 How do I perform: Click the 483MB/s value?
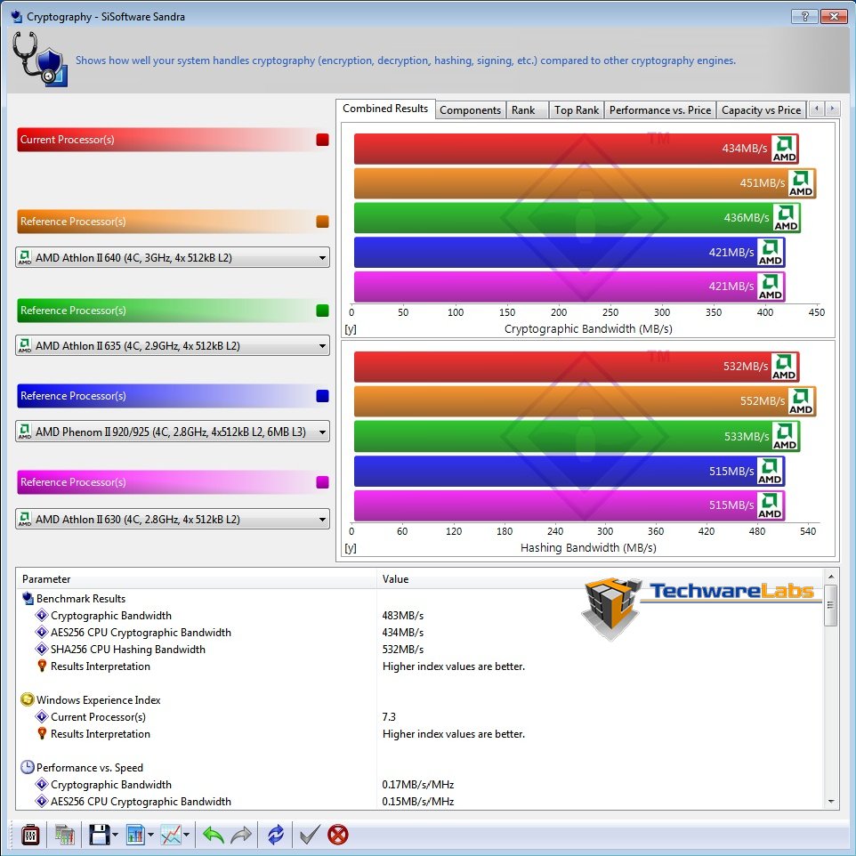[x=403, y=615]
